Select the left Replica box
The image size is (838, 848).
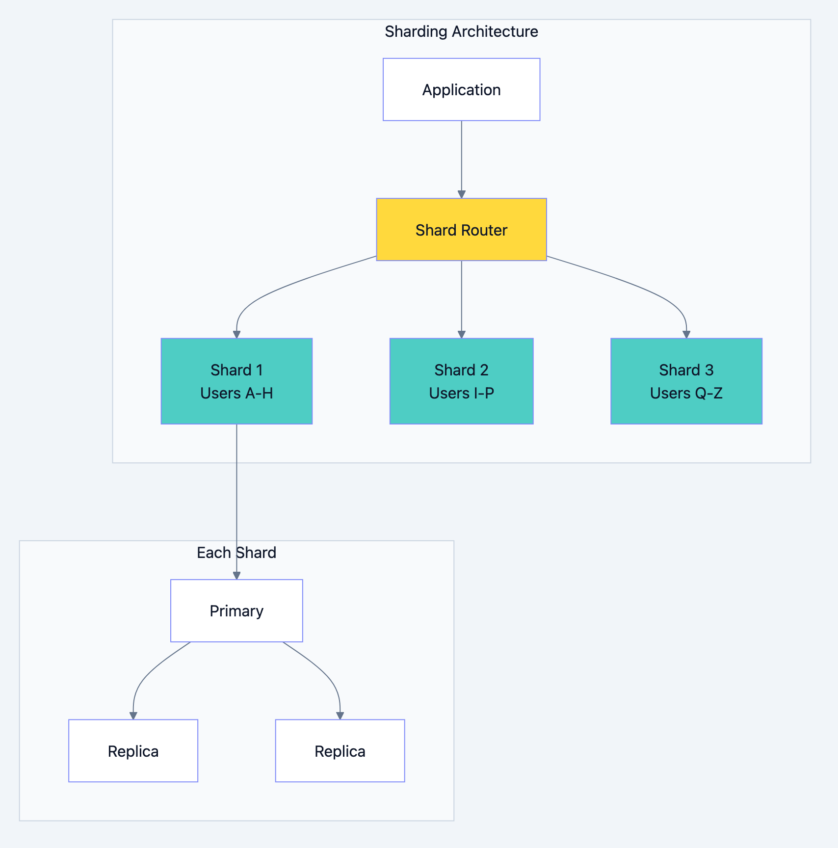(x=133, y=751)
